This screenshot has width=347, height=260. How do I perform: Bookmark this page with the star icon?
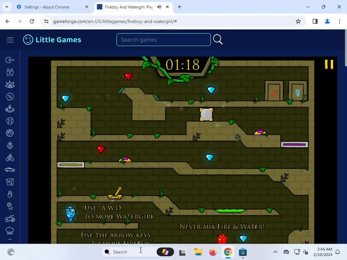pos(298,21)
